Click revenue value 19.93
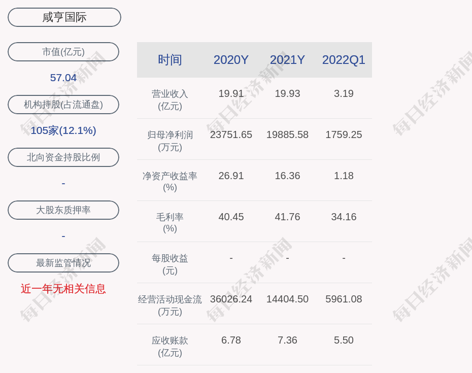Screen dimensions: 472x373 (x=287, y=93)
